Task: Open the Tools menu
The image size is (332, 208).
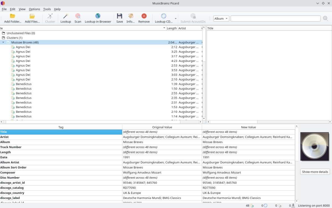Action: [x=47, y=9]
